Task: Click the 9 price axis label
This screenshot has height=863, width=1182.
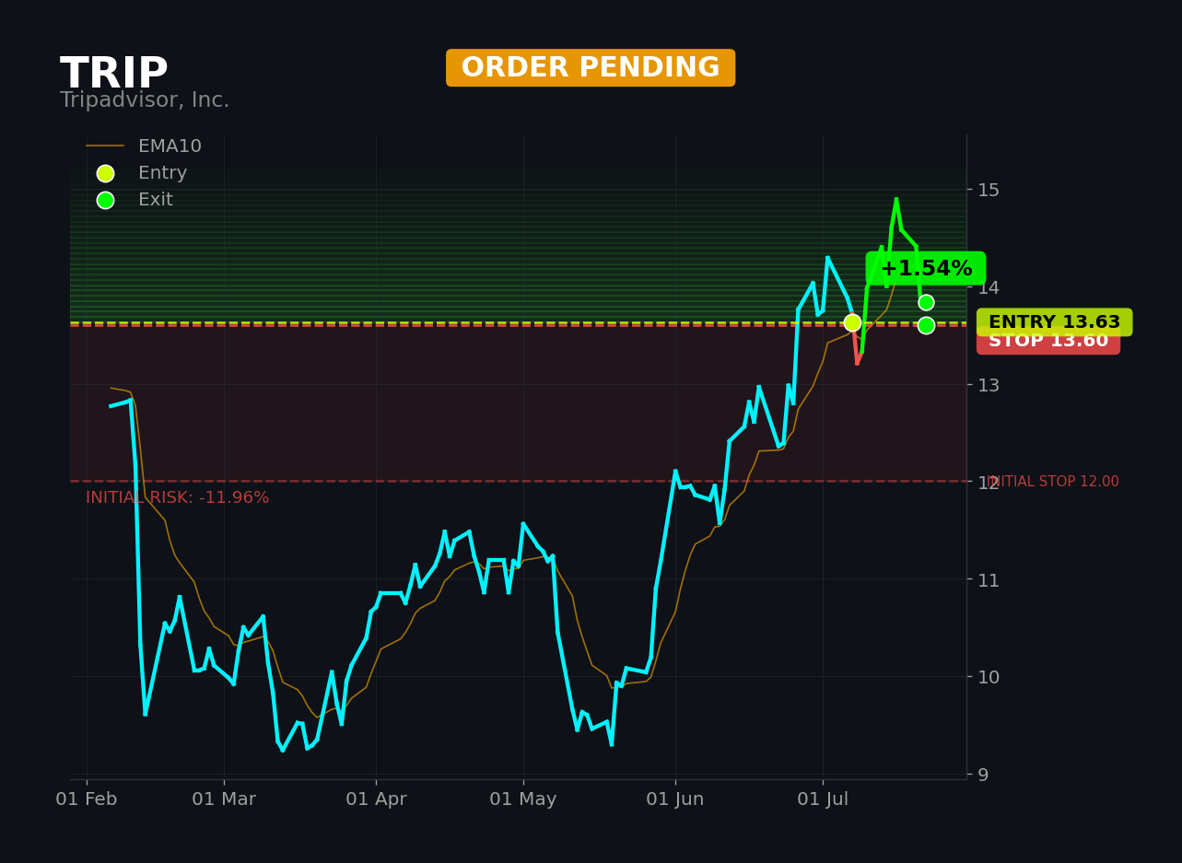Action: [983, 775]
